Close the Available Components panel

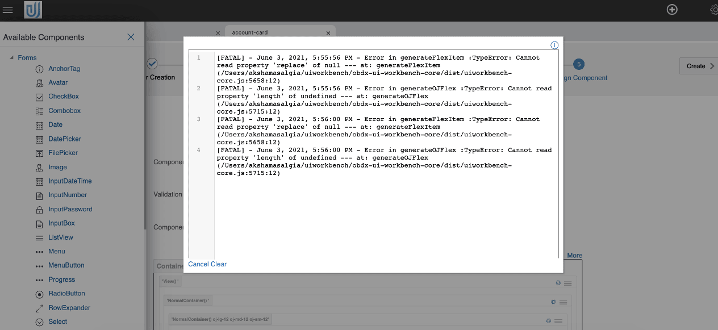point(131,36)
